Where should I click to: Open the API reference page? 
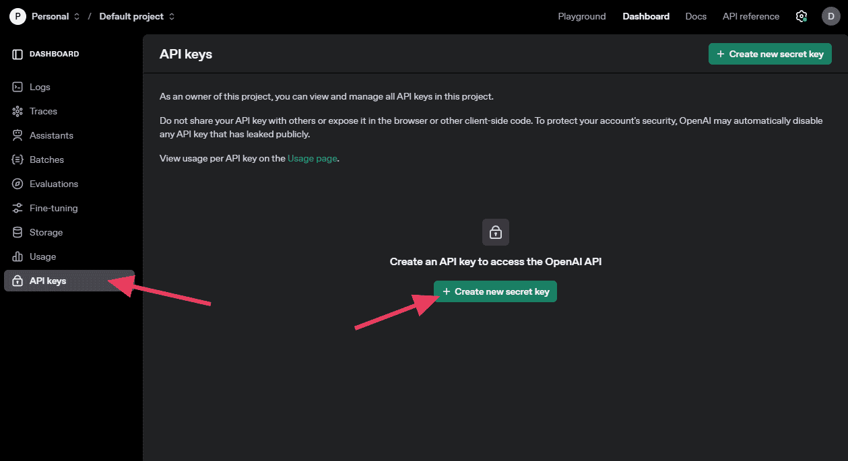coord(750,15)
